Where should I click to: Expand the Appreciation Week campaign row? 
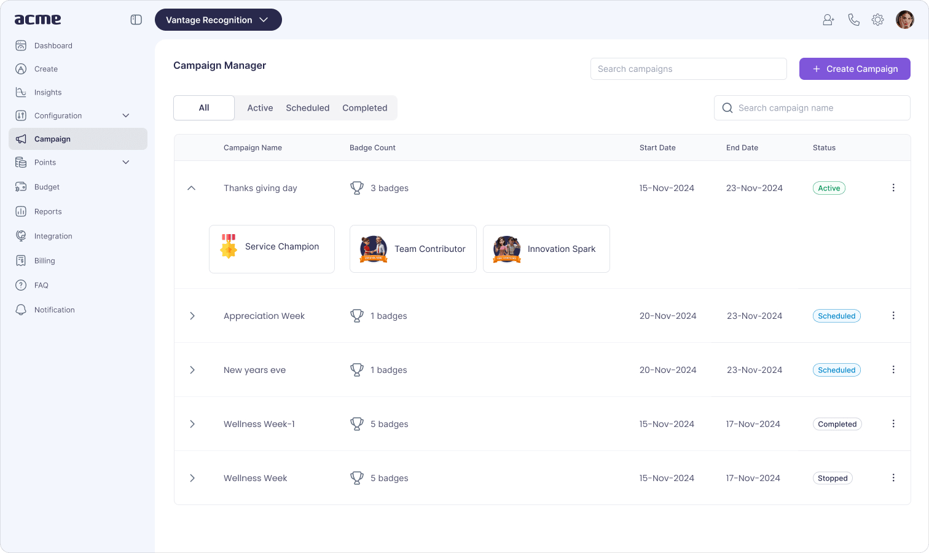[192, 316]
